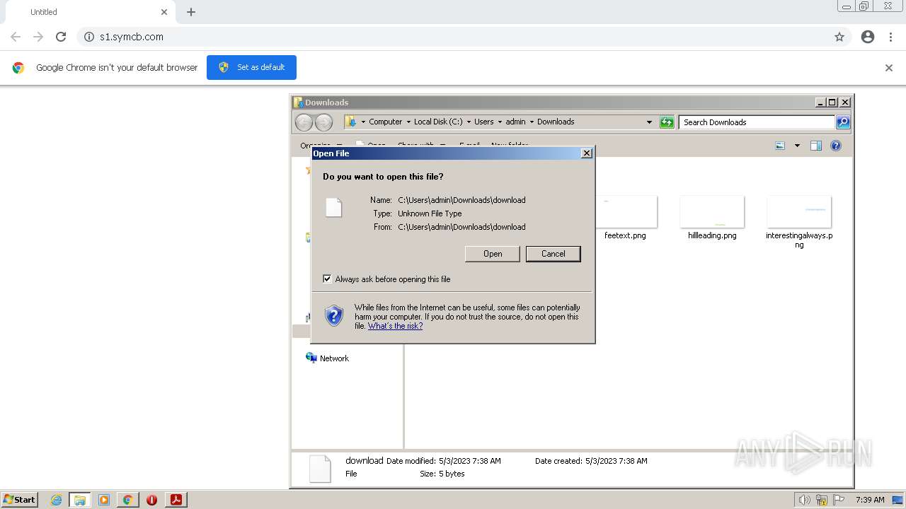Uncheck Always ask before opening this file
Image resolution: width=906 pixels, height=509 pixels.
point(327,279)
